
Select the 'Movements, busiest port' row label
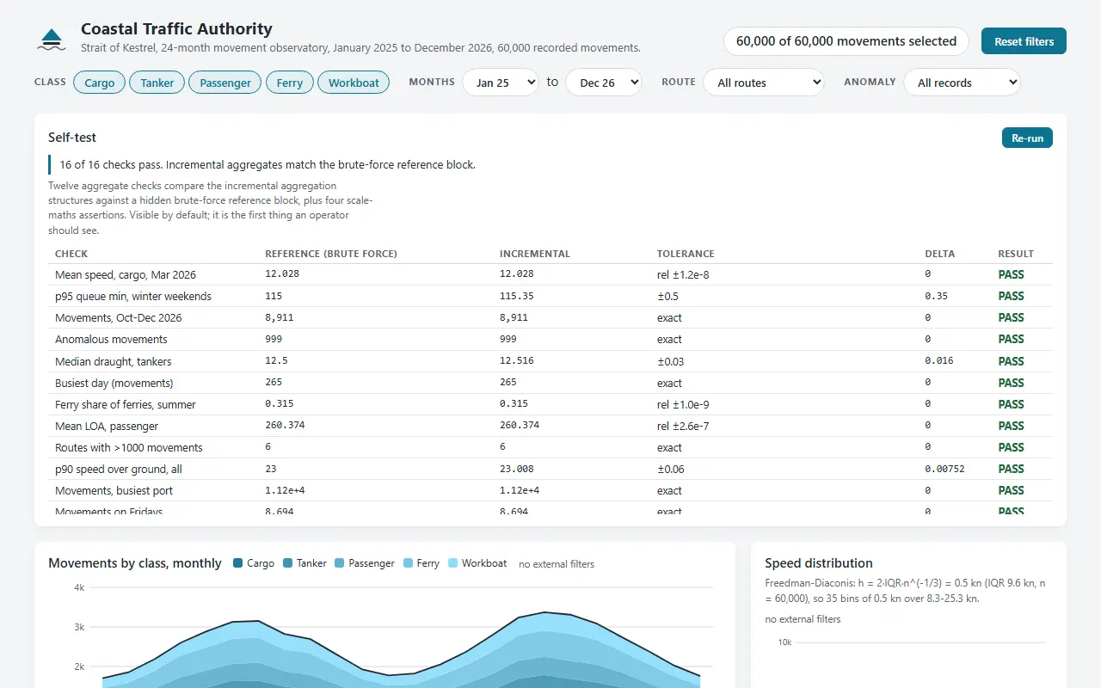pyautogui.click(x=114, y=490)
